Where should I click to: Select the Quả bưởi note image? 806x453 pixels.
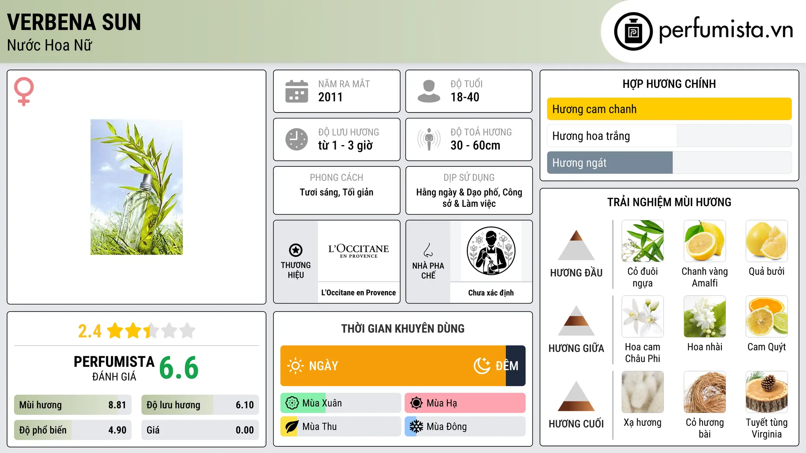(767, 241)
